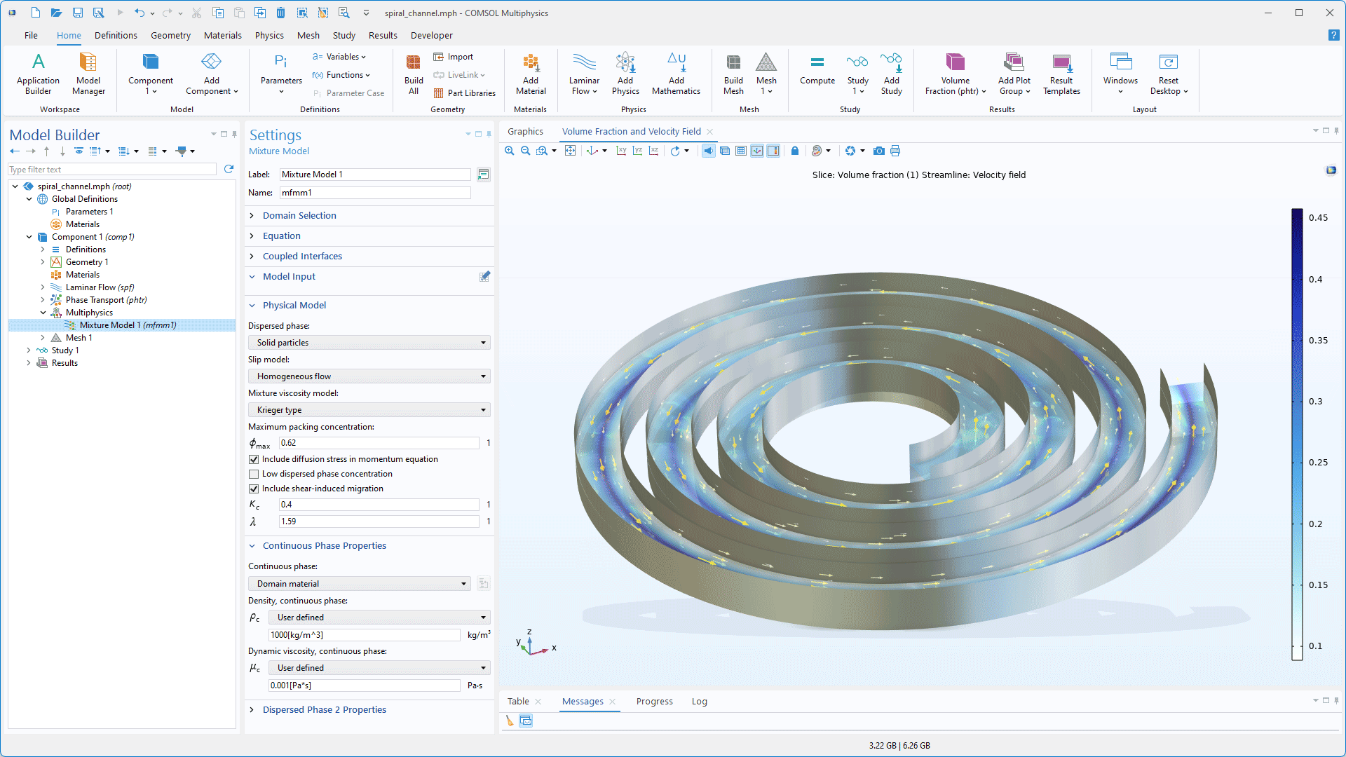Open the File menu
This screenshot has height=757, width=1346.
(31, 35)
